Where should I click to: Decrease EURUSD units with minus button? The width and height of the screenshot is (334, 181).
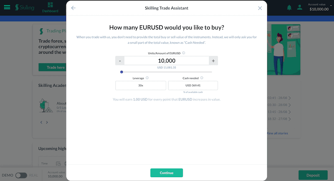[120, 61]
